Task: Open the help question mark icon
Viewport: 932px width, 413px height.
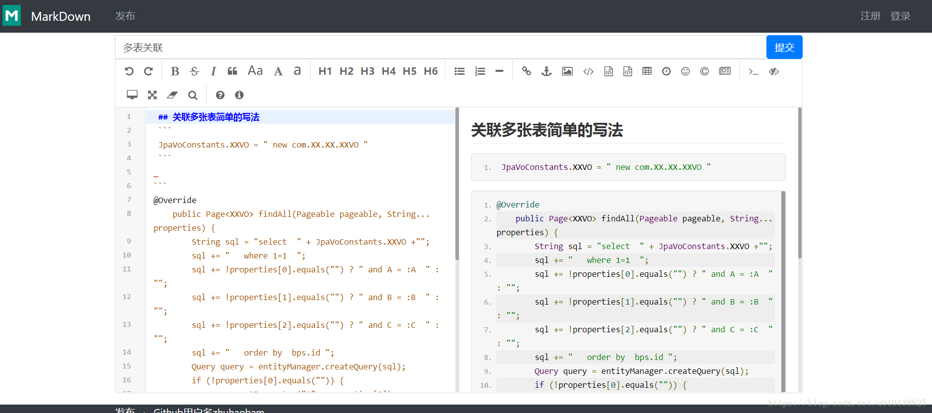Action: point(220,95)
